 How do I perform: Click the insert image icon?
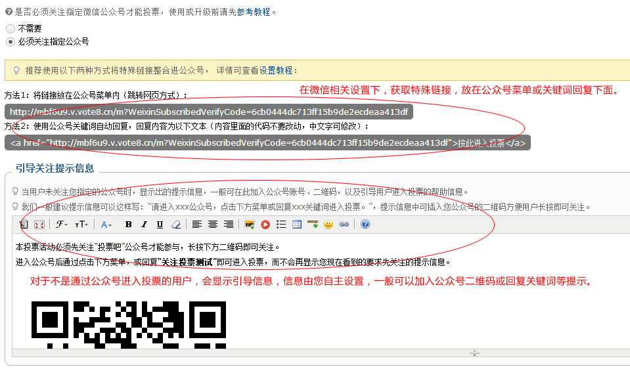[250, 225]
